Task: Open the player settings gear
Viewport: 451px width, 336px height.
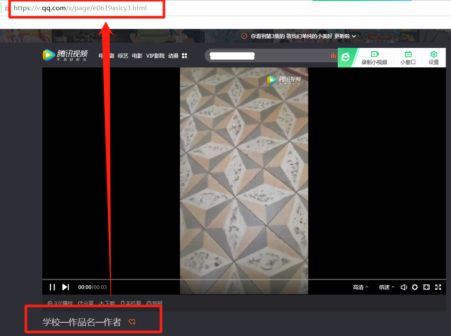Action: click(415, 287)
